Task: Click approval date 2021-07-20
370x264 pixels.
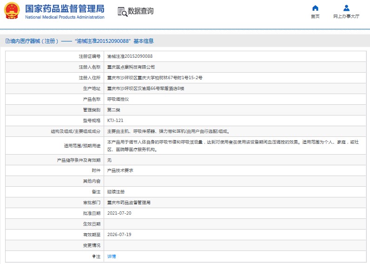Action: 119,213
